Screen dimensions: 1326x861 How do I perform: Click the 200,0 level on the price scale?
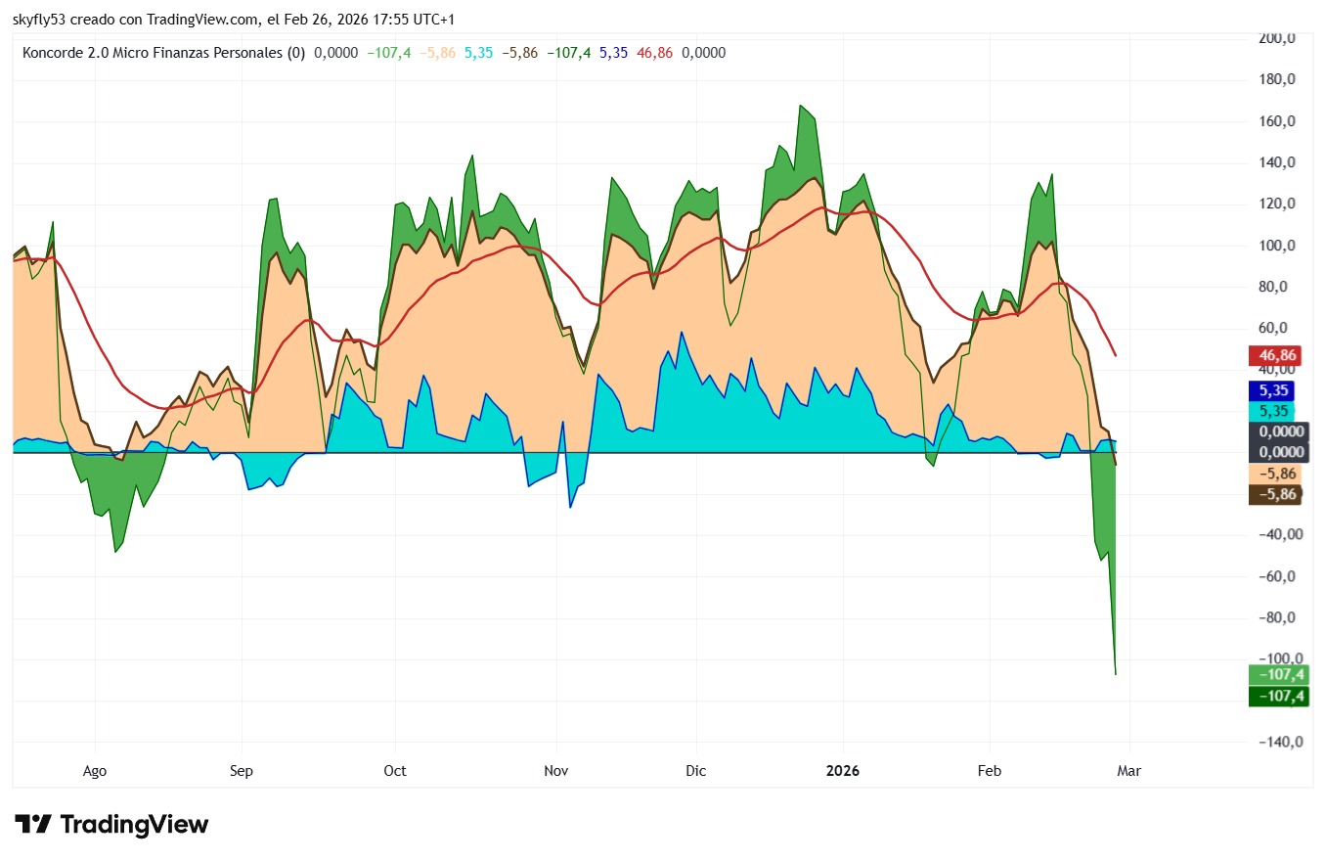pyautogui.click(x=1278, y=38)
